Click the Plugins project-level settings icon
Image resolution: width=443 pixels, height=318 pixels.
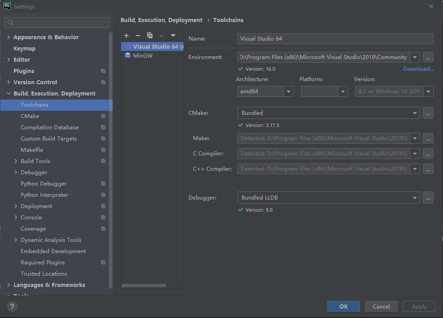tap(103, 71)
